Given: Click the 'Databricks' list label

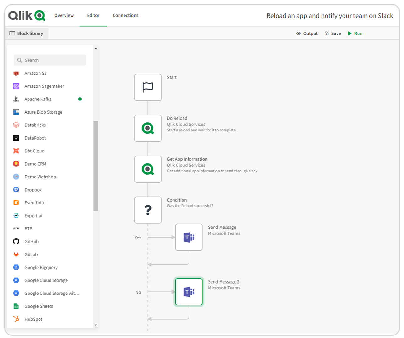Looking at the screenshot, I should pos(35,125).
